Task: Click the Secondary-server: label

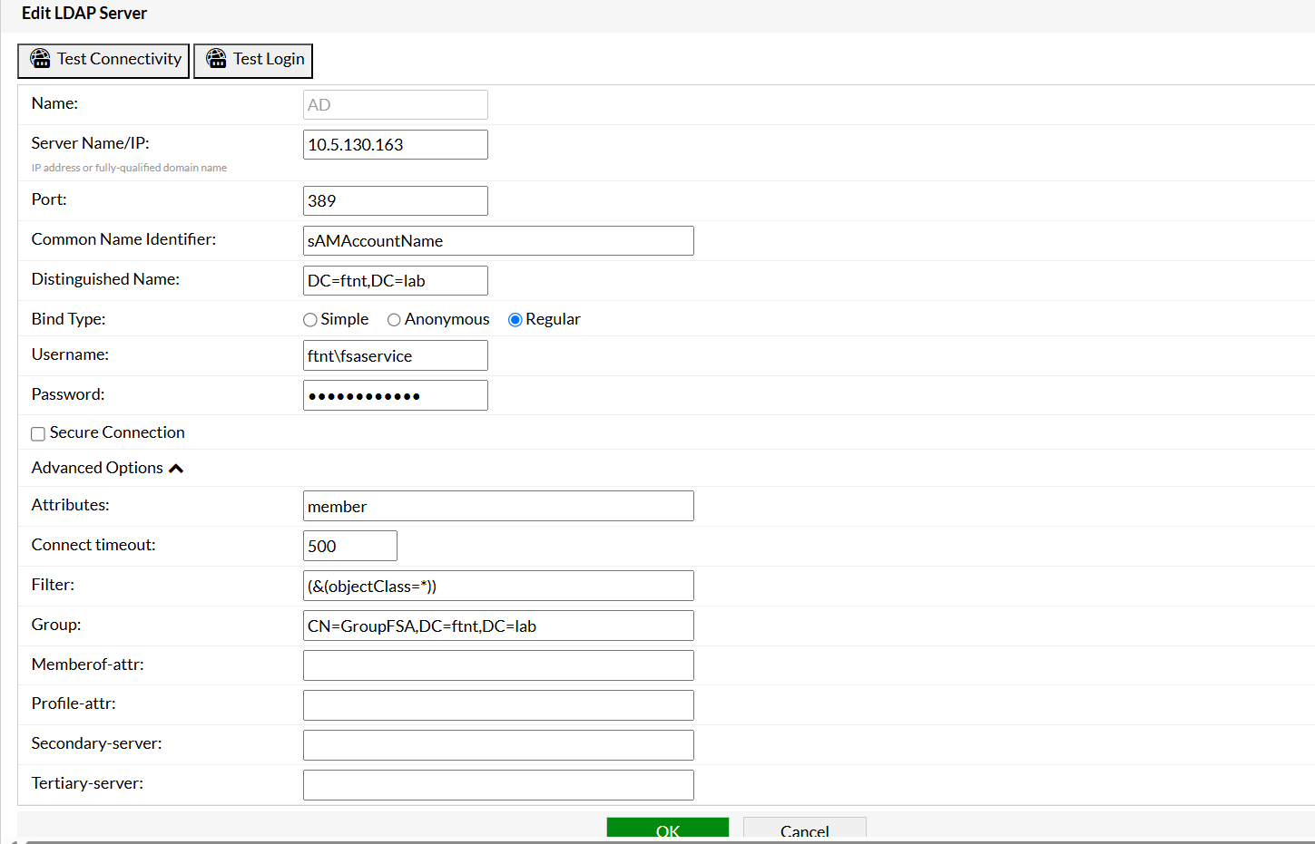Action: tap(96, 743)
